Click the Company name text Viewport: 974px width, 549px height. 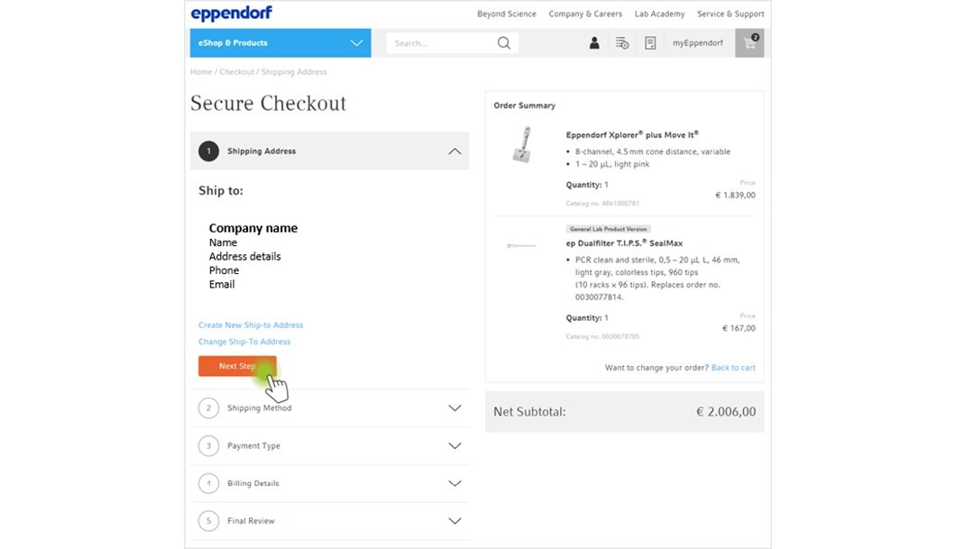253,228
